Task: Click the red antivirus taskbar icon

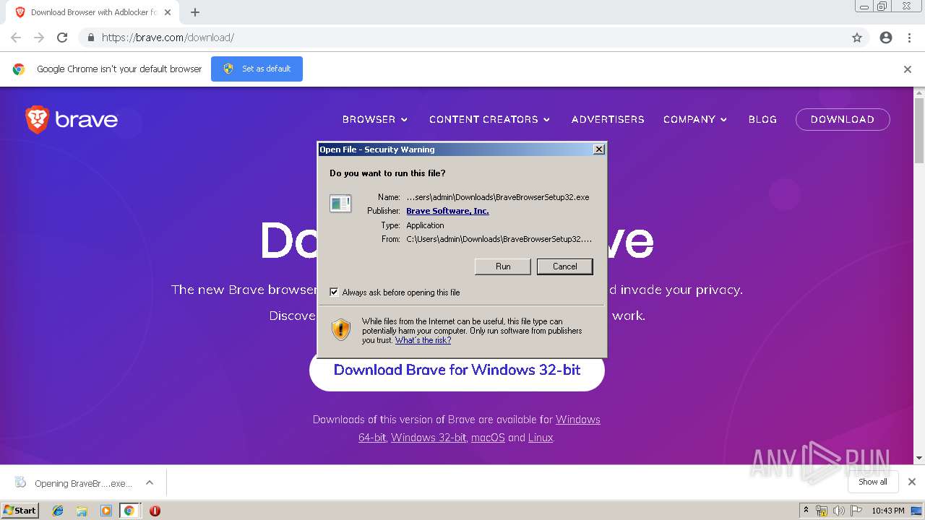Action: tap(155, 511)
